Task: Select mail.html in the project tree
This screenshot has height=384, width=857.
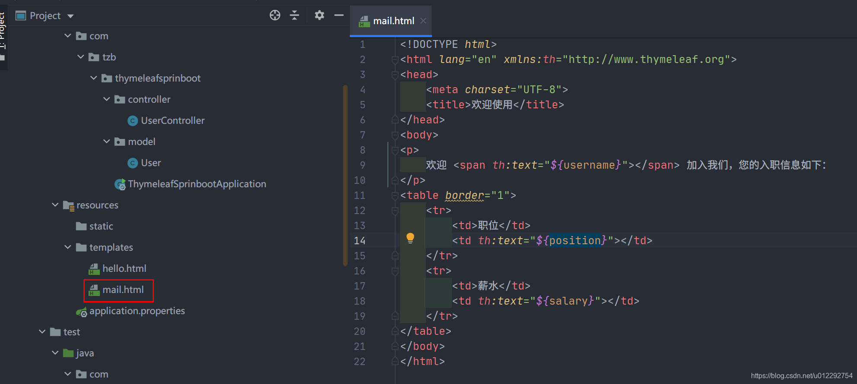Action: pyautogui.click(x=123, y=290)
